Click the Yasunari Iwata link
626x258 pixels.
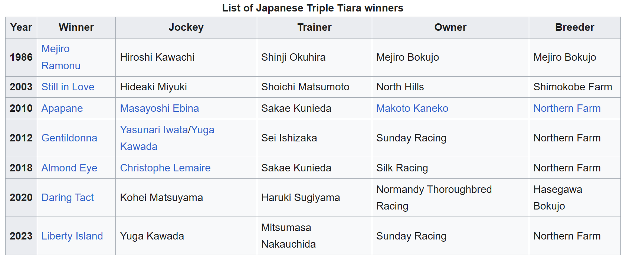(154, 130)
